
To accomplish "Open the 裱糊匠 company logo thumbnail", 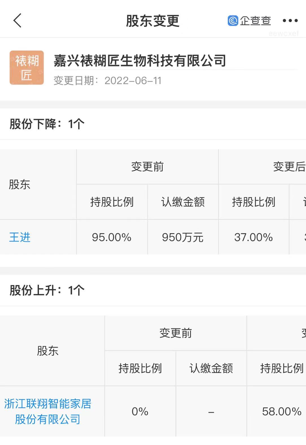I will [x=27, y=68].
